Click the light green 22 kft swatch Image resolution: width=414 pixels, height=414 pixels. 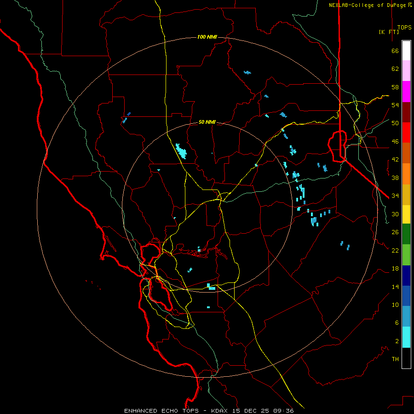point(406,255)
